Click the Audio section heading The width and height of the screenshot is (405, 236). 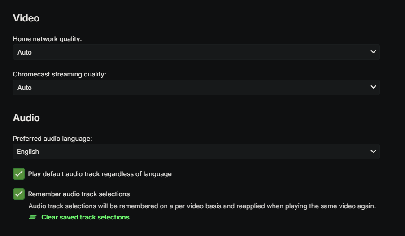[26, 118]
